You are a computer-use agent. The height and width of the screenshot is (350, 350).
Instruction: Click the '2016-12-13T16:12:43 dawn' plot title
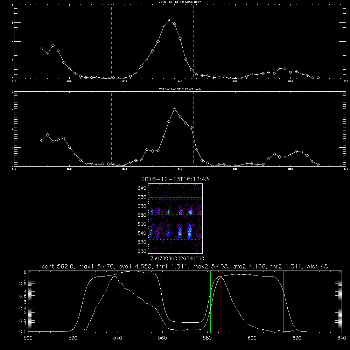180,2
